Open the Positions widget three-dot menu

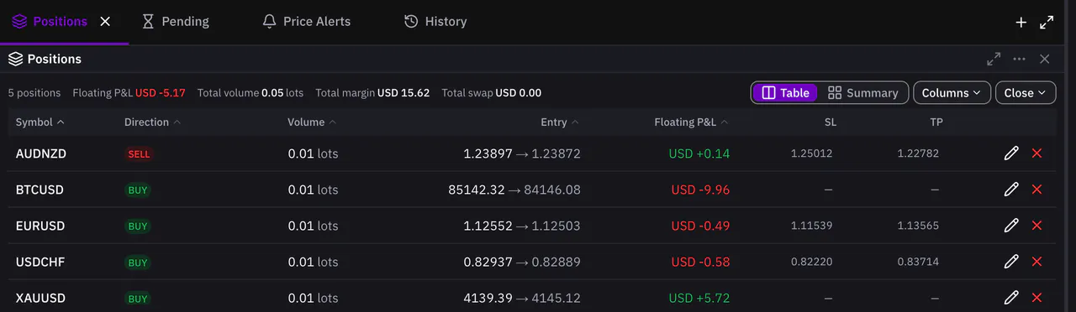pyautogui.click(x=1020, y=59)
